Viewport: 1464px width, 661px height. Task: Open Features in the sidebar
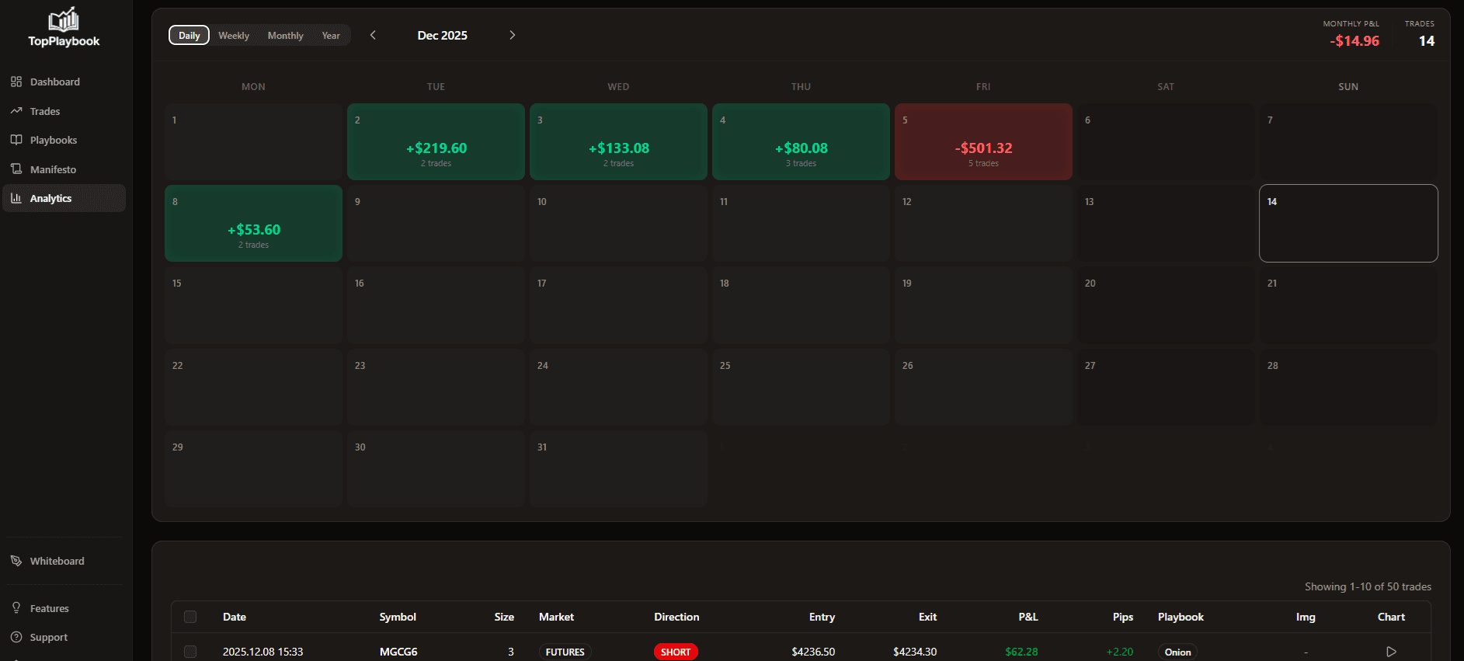click(64, 608)
